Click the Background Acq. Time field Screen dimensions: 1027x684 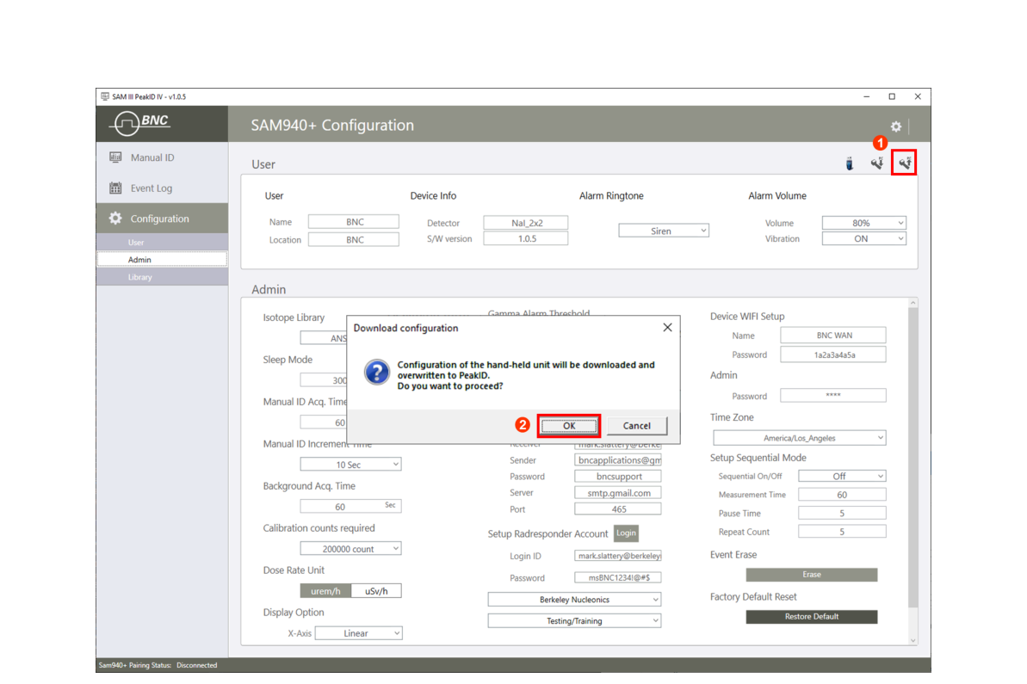point(350,506)
